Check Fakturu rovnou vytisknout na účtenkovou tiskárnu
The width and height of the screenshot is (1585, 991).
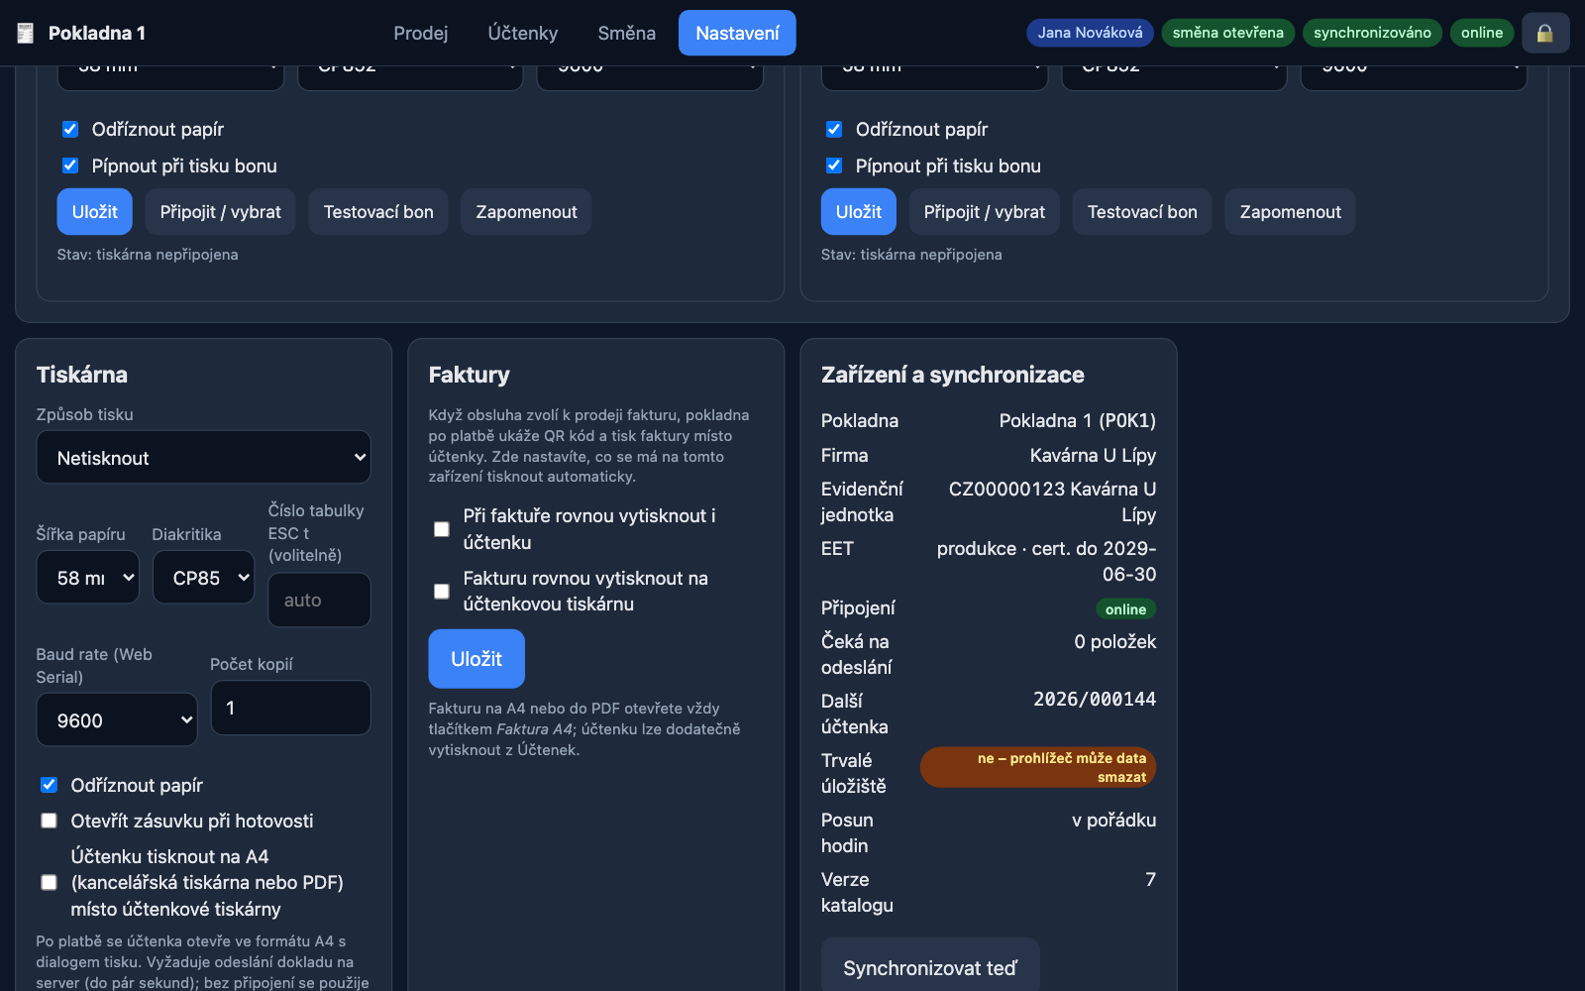pos(442,592)
